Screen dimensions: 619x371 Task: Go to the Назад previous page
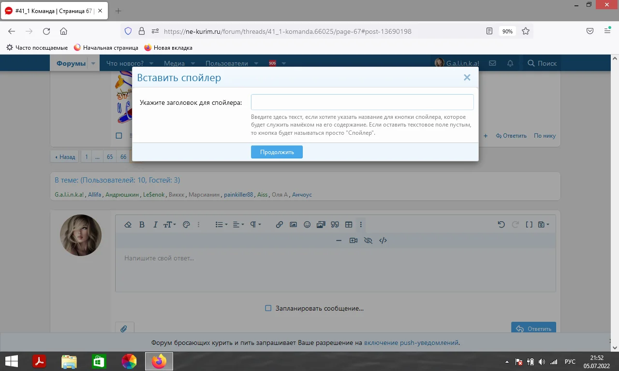click(x=65, y=157)
